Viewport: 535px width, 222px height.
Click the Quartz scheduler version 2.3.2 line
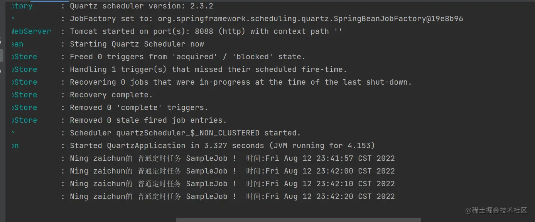click(141, 6)
